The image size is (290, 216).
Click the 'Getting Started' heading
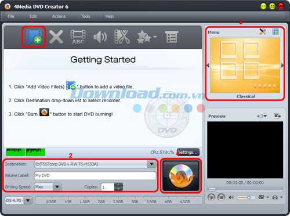coord(103,59)
